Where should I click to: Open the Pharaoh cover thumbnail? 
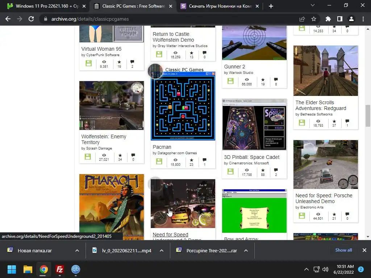[x=112, y=207]
